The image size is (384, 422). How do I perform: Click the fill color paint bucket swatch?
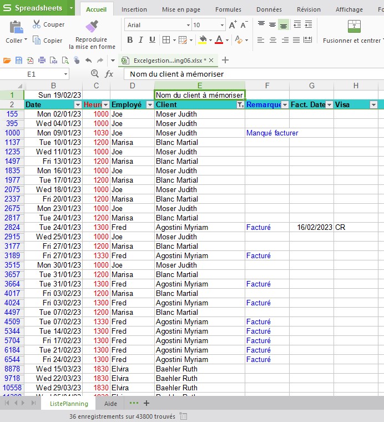click(203, 40)
